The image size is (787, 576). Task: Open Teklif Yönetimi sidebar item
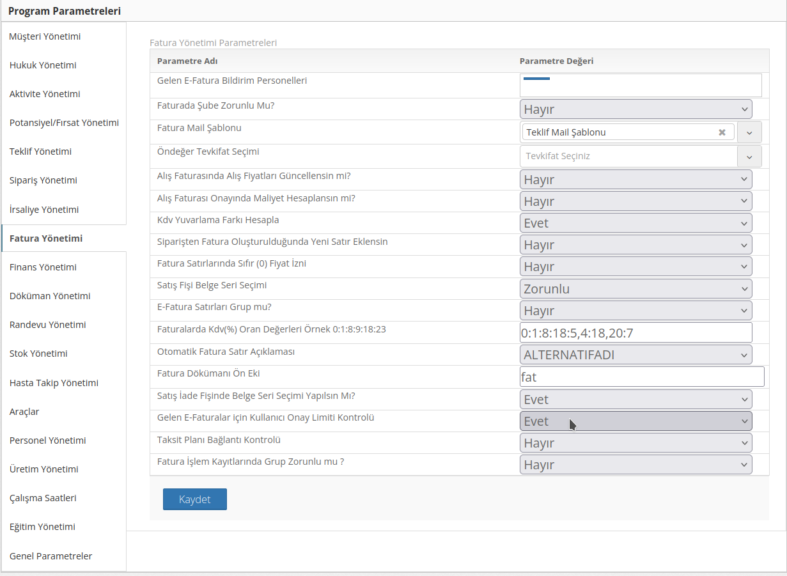click(x=40, y=152)
